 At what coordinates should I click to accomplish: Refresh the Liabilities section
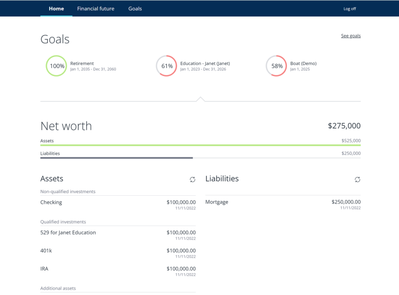click(x=357, y=179)
